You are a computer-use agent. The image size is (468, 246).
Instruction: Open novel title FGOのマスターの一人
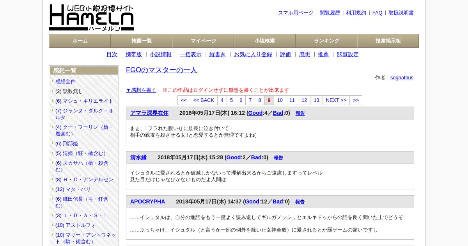[x=161, y=70]
